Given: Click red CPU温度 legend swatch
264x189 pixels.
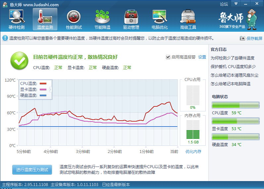Looking at the screenshot, I should click(43, 84).
